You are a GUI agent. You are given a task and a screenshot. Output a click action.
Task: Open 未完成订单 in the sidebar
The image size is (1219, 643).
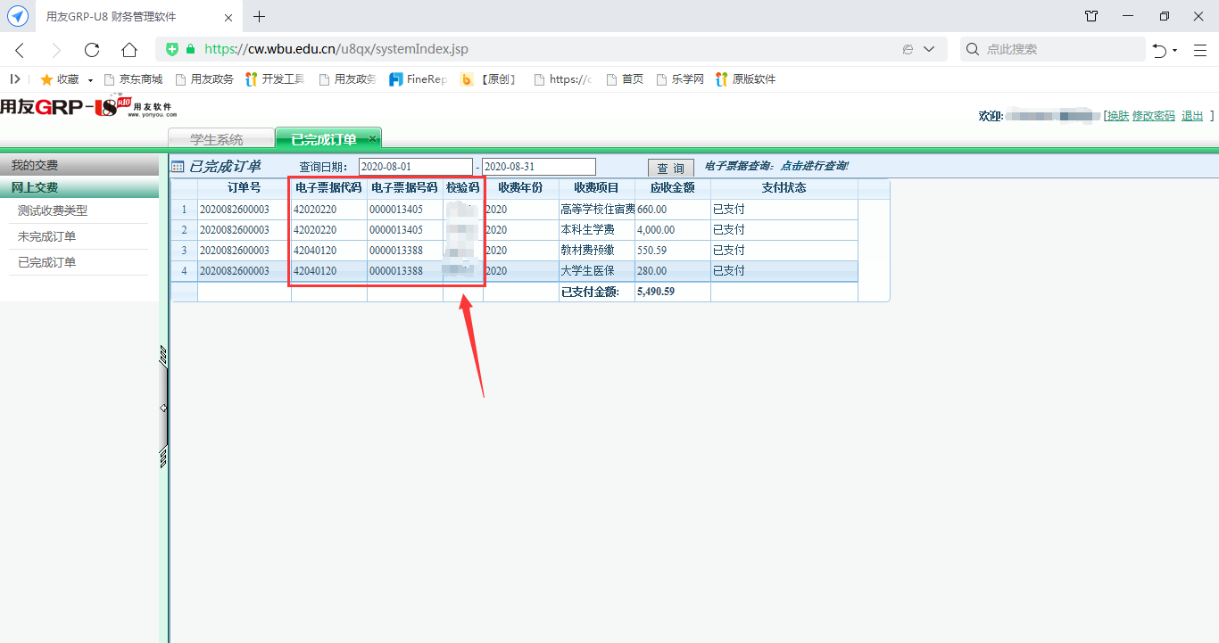[46, 236]
